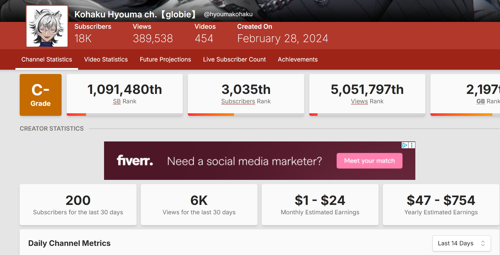The image size is (500, 255).
Task: Click the CREATOR STATISTICS heading
Action: coord(52,129)
